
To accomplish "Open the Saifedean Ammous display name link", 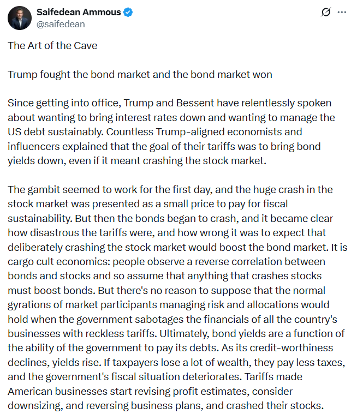I will tap(79, 13).
